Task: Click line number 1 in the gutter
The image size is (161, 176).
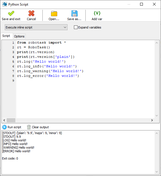Action: point(13,43)
